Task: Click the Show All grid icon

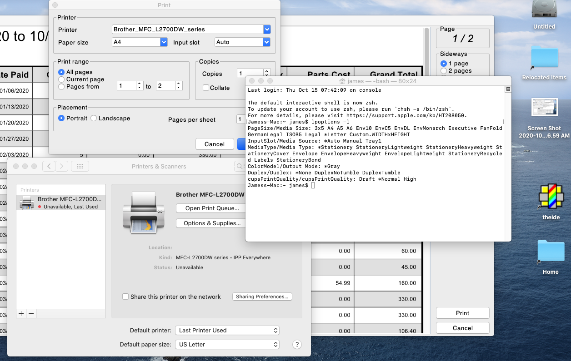Action: tap(80, 166)
